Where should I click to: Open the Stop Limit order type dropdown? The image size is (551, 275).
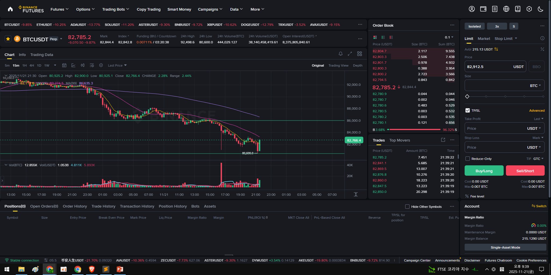pos(506,38)
